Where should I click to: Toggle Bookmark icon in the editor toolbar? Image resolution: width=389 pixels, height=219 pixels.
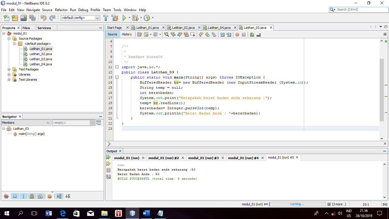[x=214, y=35]
